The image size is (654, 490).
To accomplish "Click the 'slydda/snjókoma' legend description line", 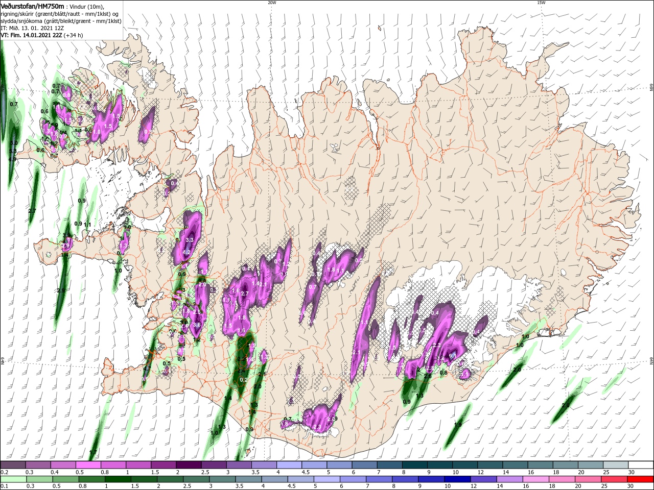I will pos(61,21).
